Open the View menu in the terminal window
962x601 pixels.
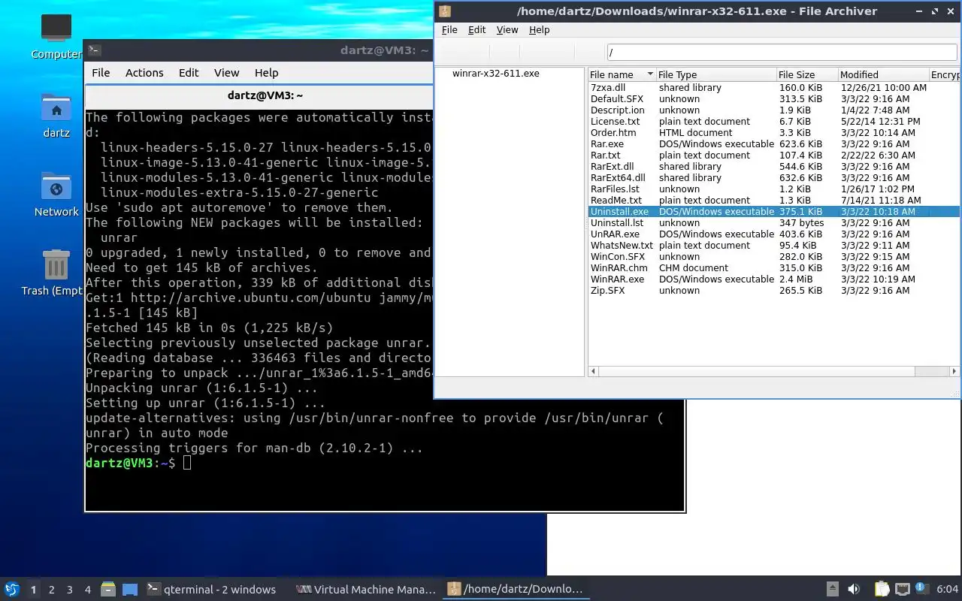226,73
